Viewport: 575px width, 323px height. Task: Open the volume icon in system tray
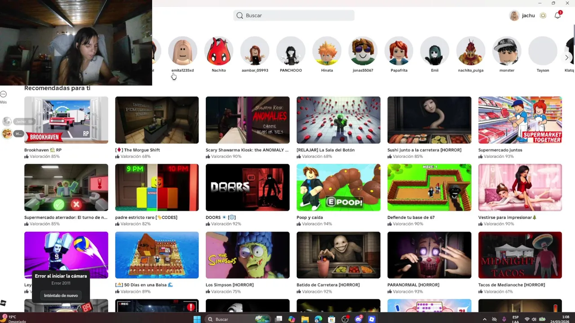[x=534, y=319]
